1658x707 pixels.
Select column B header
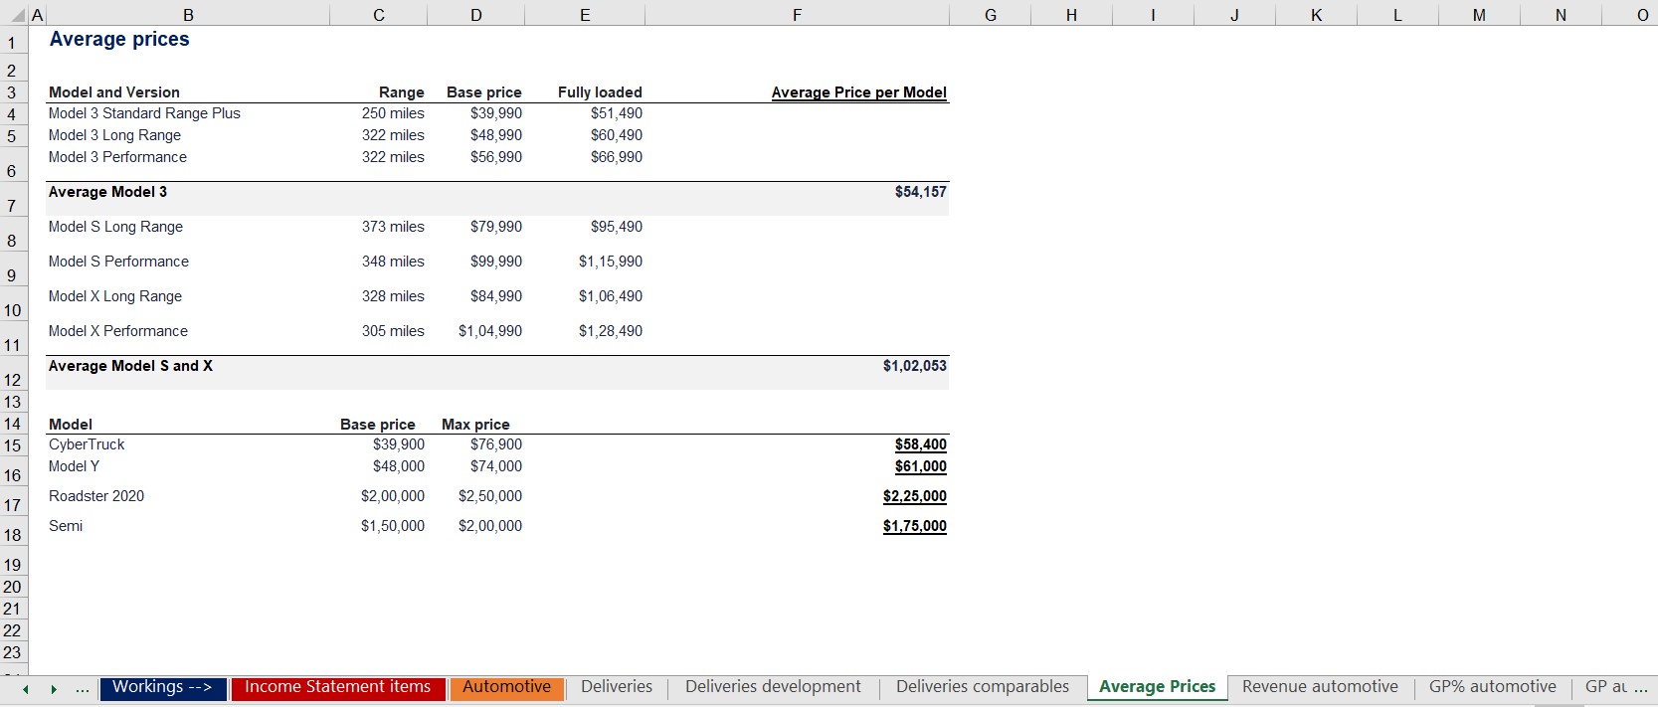click(x=188, y=15)
